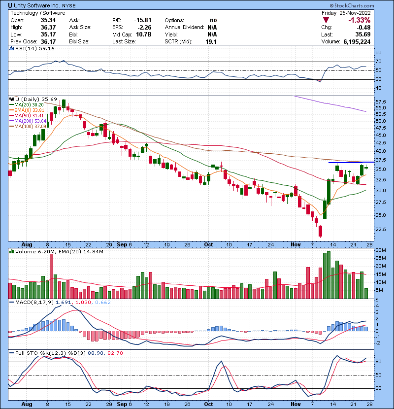This screenshot has width=394, height=409.
Task: Click the Aug label on bottom date axis
Action: click(27, 404)
